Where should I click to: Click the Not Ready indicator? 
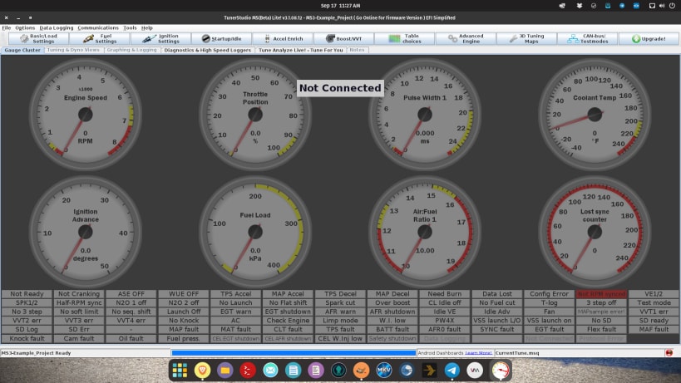click(27, 294)
